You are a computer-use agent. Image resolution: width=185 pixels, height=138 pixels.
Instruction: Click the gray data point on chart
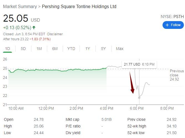pos(139,97)
